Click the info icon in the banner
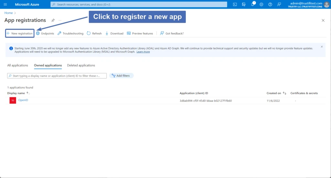 point(11,48)
